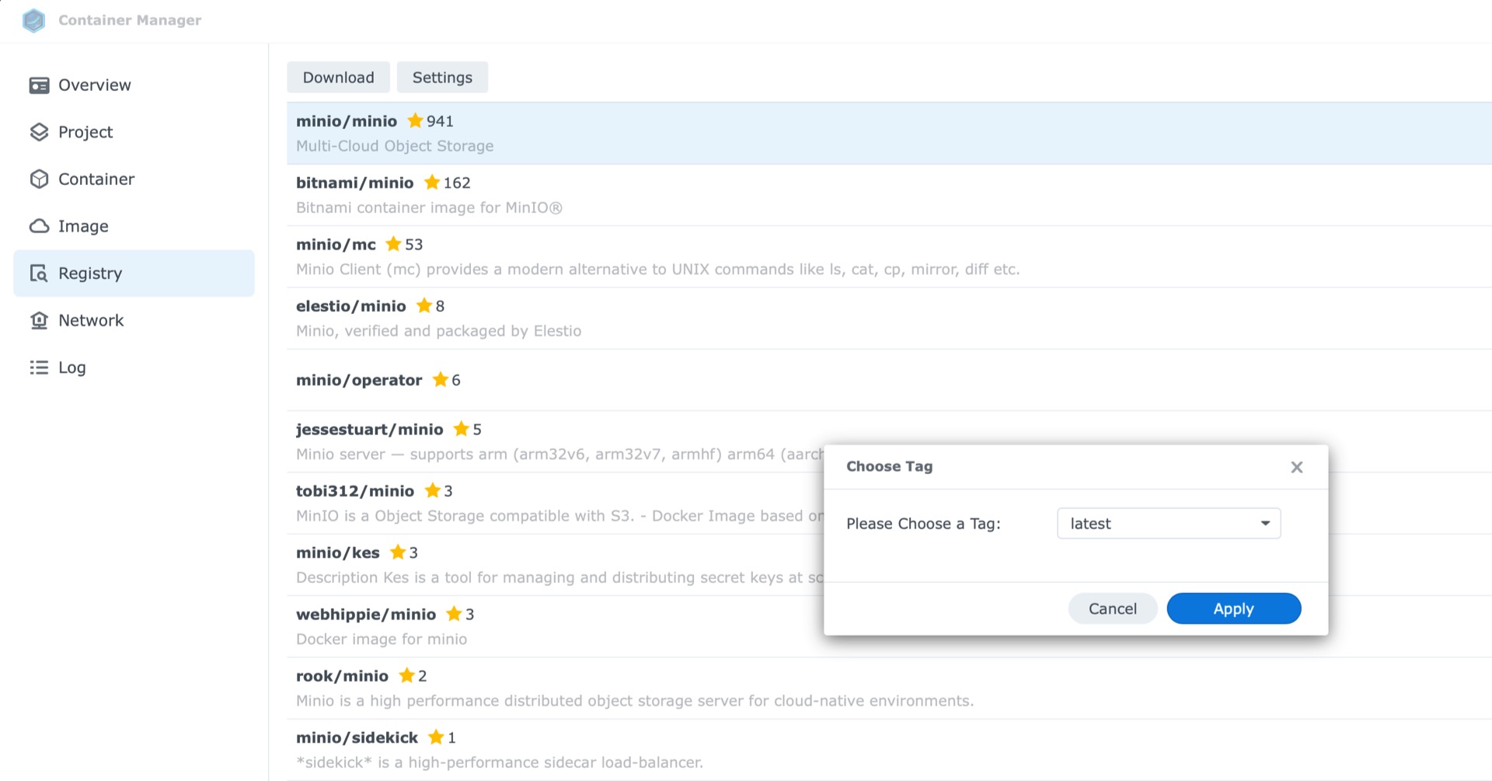Click the Container cube icon
The width and height of the screenshot is (1492, 781).
pos(39,180)
